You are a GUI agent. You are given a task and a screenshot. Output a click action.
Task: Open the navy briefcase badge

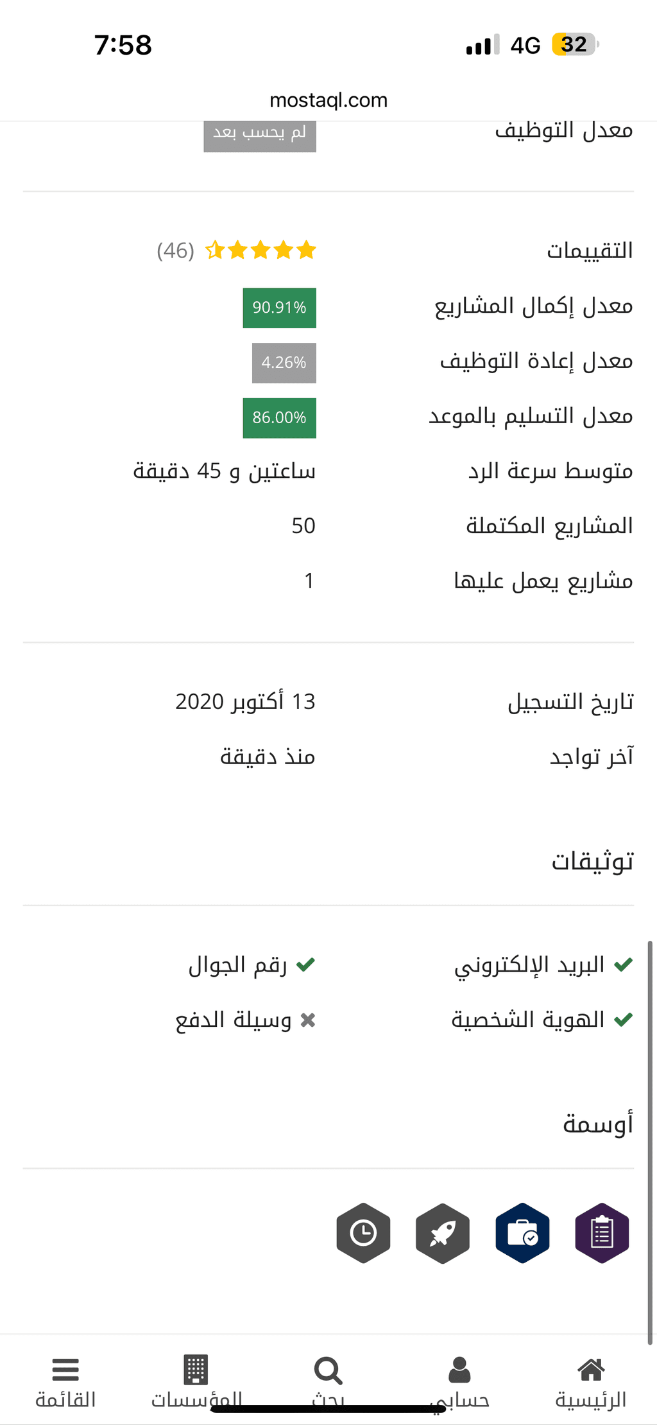[522, 1233]
